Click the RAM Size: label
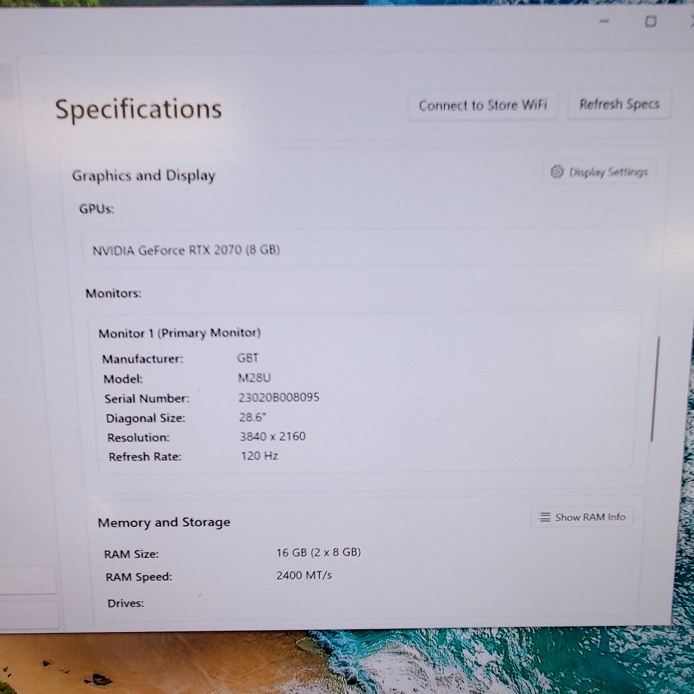The image size is (694, 694). point(131,554)
